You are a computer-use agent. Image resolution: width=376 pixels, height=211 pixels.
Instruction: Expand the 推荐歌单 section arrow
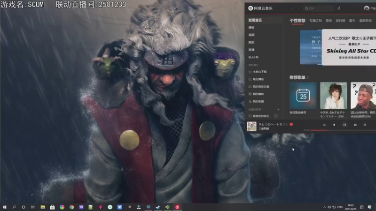(308, 77)
